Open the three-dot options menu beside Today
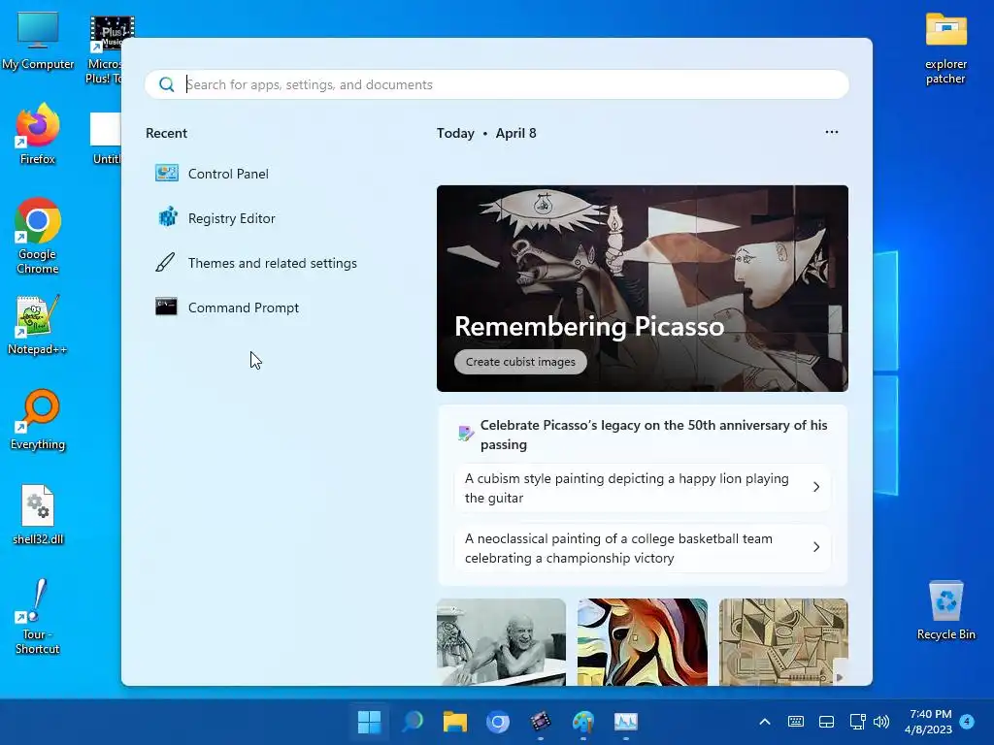994x745 pixels. click(831, 132)
